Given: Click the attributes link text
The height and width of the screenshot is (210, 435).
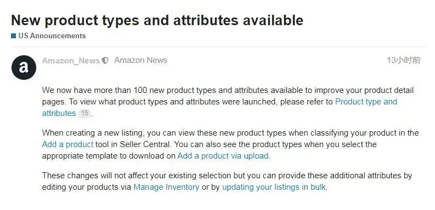Looking at the screenshot, I should point(59,113).
